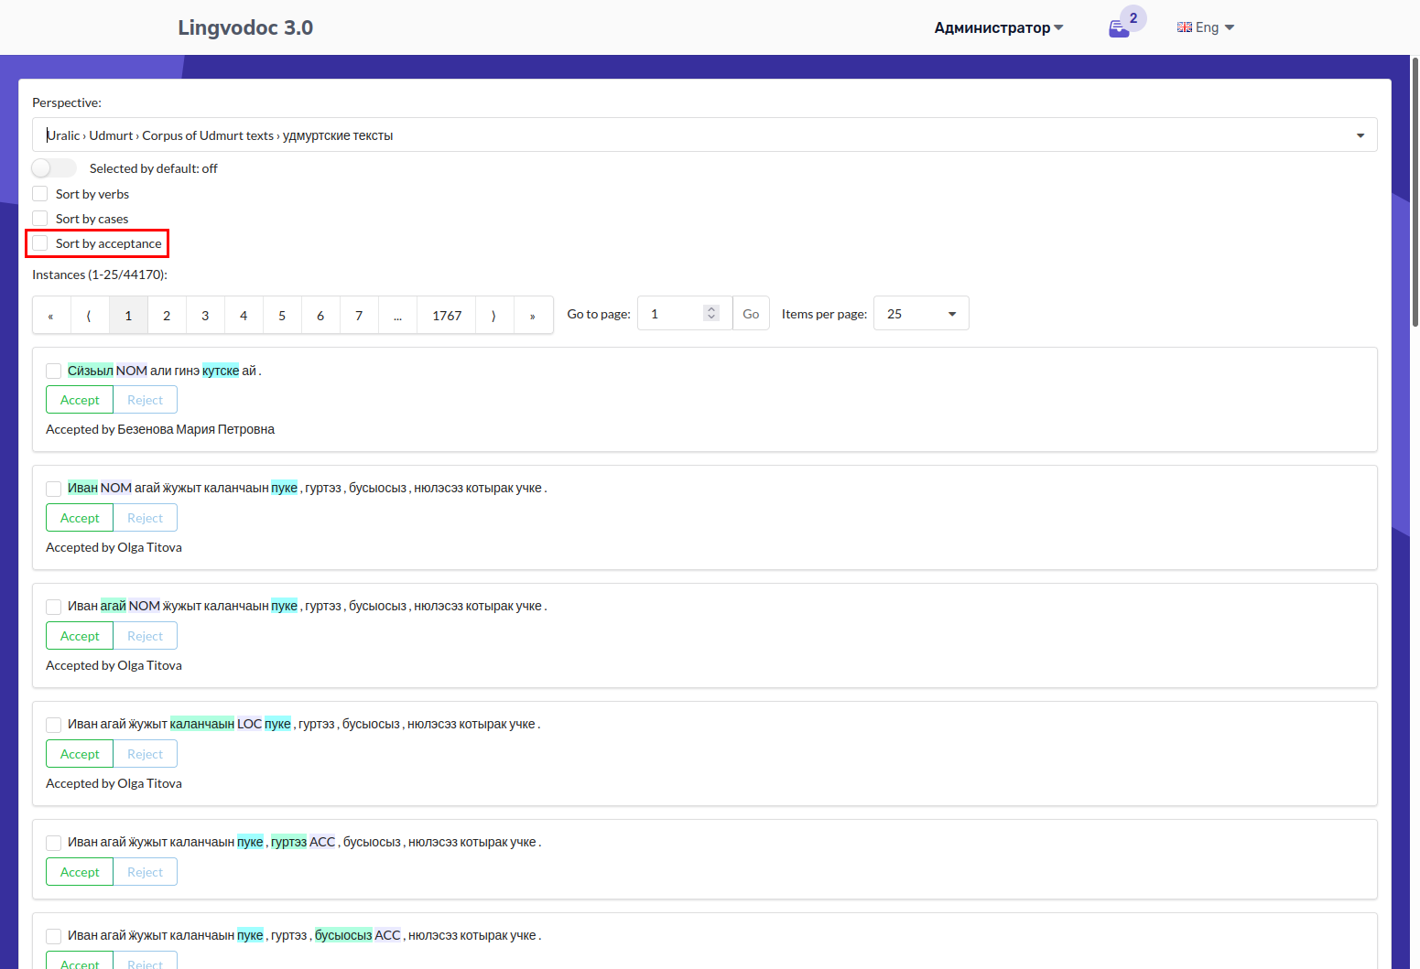Jump to the last page 1767
Viewport: 1420px width, 969px height.
pos(446,315)
